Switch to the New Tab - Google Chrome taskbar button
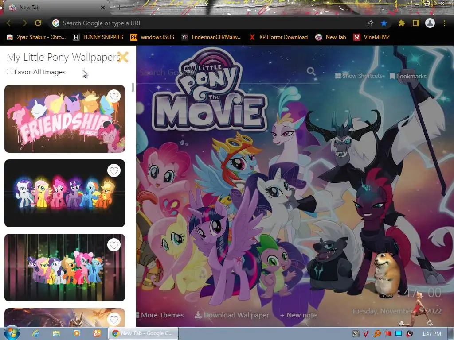This screenshot has width=454, height=340. (x=143, y=334)
